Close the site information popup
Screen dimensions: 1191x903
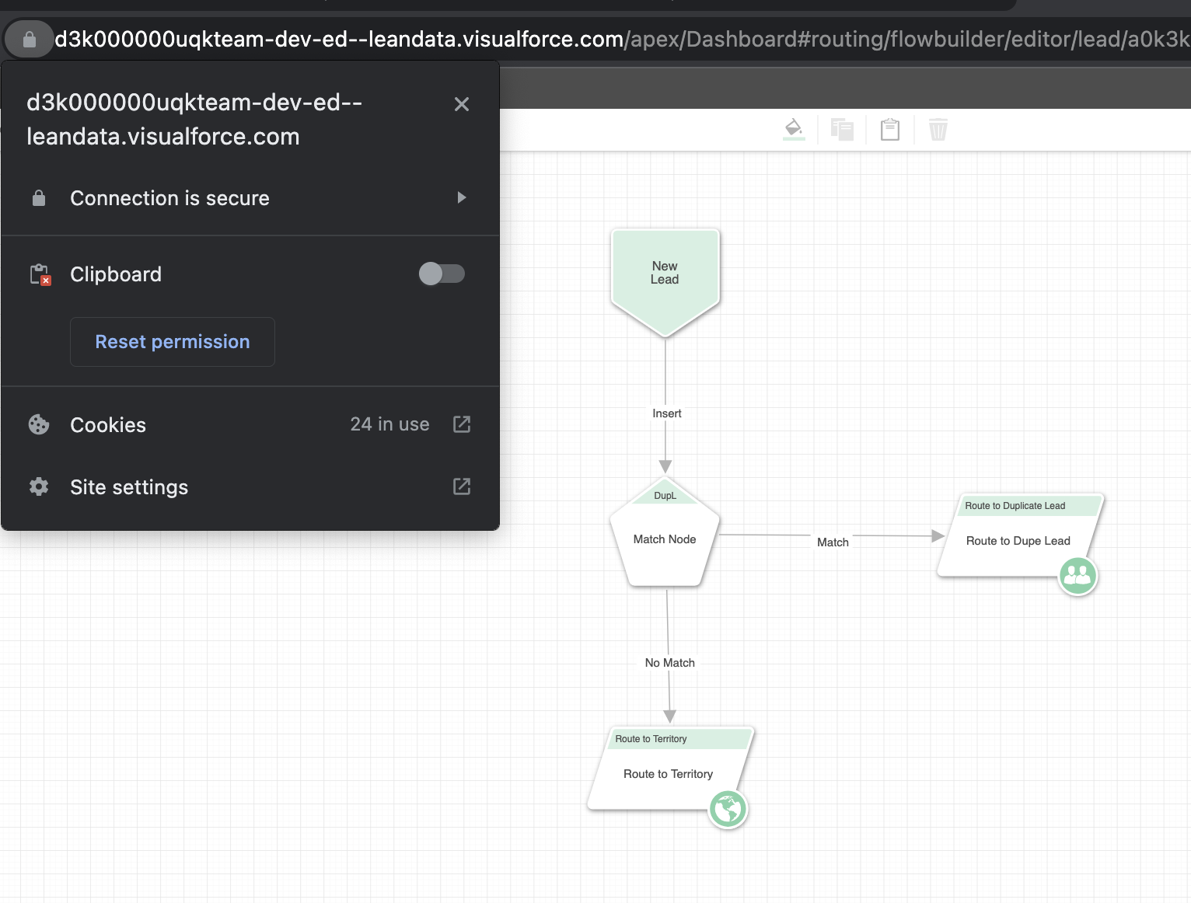[x=462, y=104]
